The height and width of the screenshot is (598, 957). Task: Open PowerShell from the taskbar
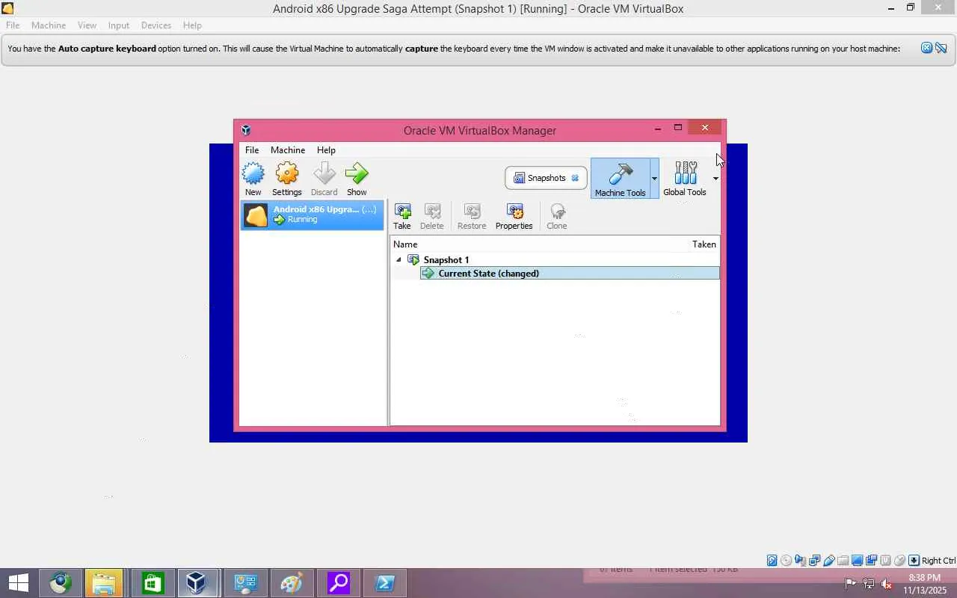point(385,583)
